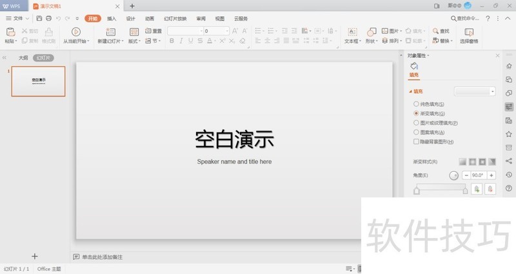This screenshot has width=516, height=274.
Task: Click the Bold formatting icon
Action: point(172,41)
